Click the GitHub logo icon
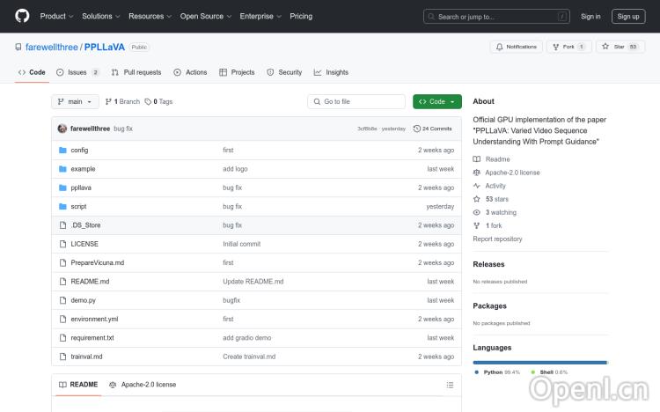 [x=22, y=16]
